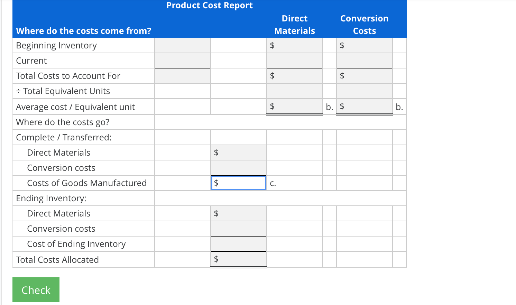Select the Costs of Goods Manufactured amount field
The image size is (516, 305).
point(239,183)
